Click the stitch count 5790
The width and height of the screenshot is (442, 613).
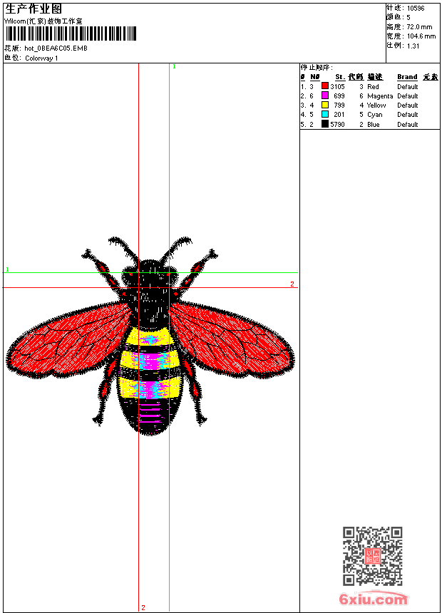pyautogui.click(x=337, y=125)
